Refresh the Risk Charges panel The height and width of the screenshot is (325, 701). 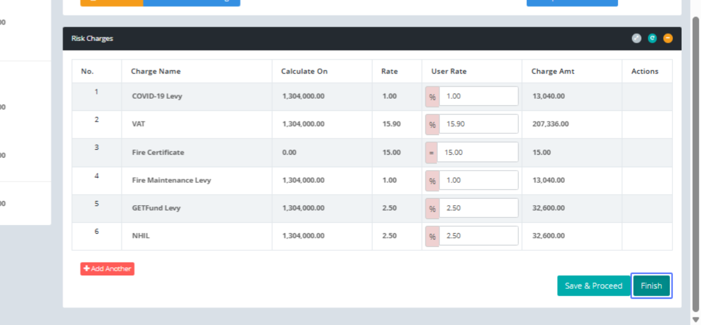pos(652,39)
